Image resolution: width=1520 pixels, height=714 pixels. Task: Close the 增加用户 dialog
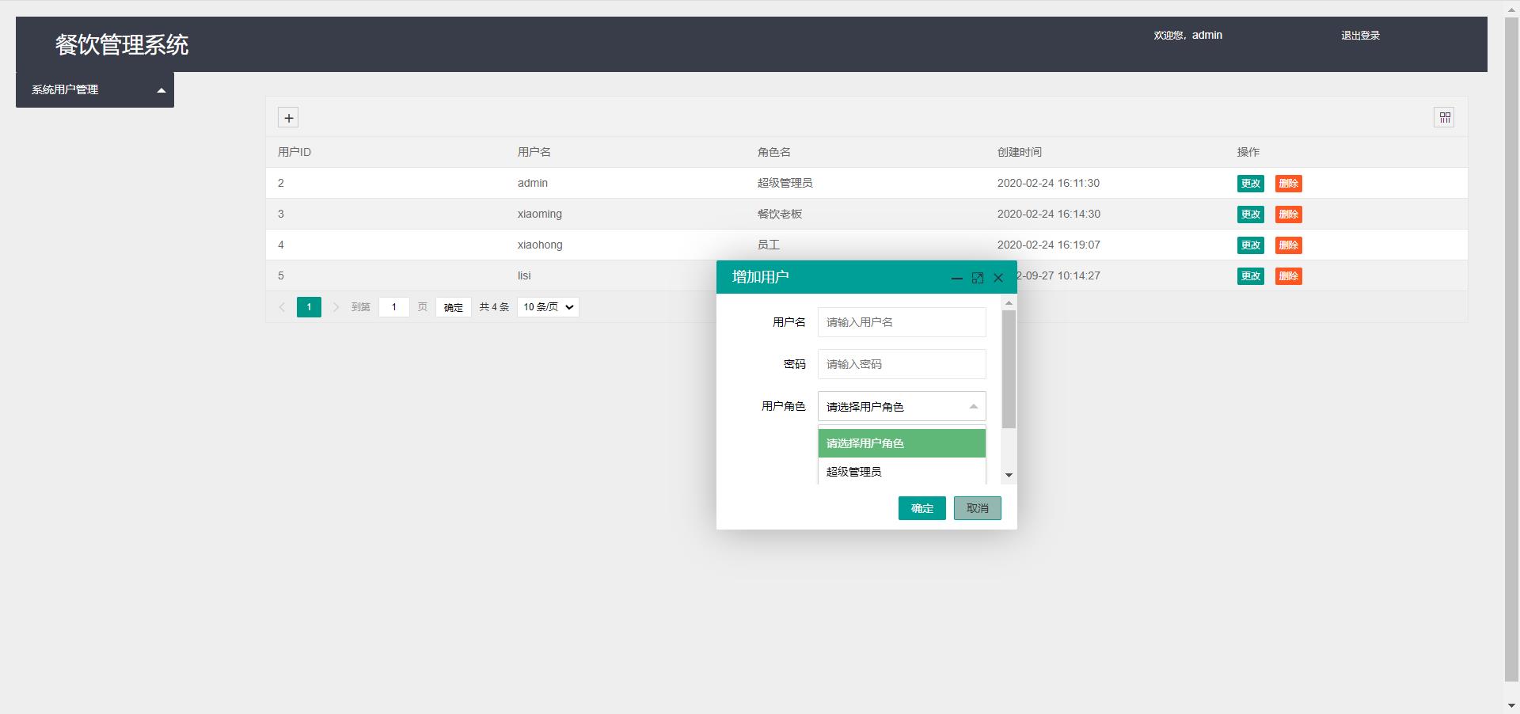pyautogui.click(x=998, y=278)
